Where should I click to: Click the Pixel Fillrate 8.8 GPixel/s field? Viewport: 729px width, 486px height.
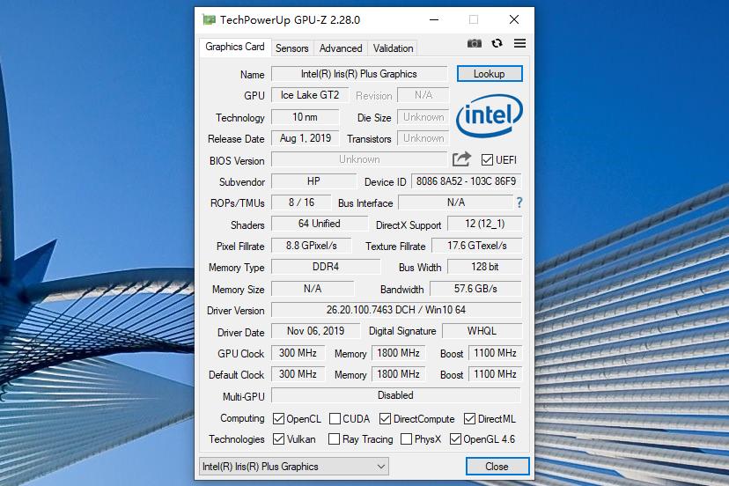tap(312, 246)
